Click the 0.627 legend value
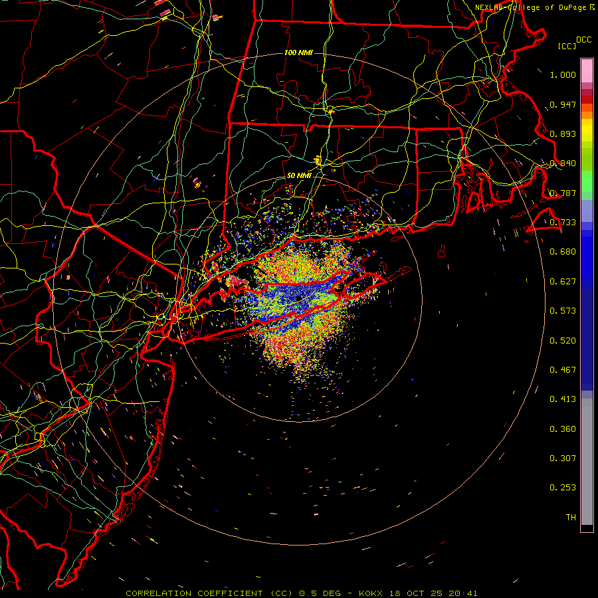The height and width of the screenshot is (598, 598). [x=563, y=282]
